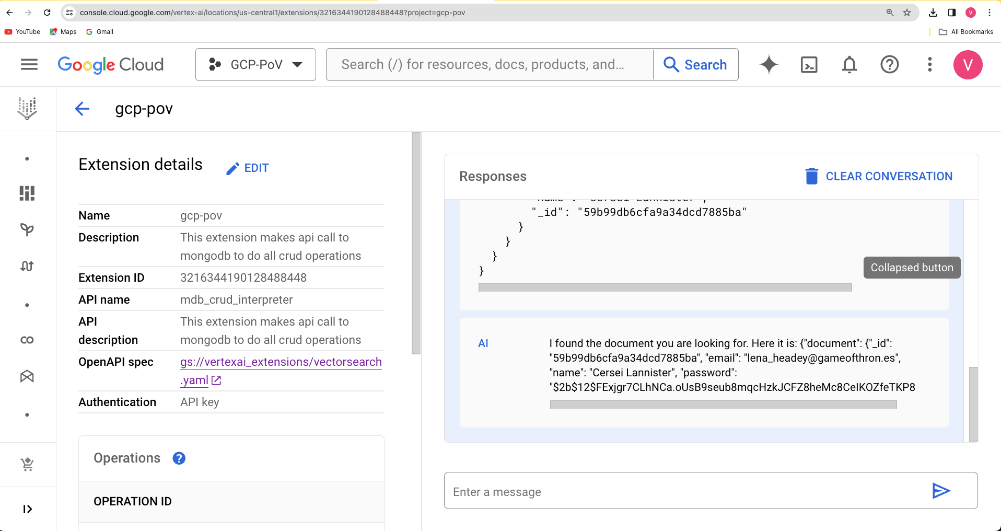
Task: Click the Vertex AI logo in sidebar
Action: 27,109
